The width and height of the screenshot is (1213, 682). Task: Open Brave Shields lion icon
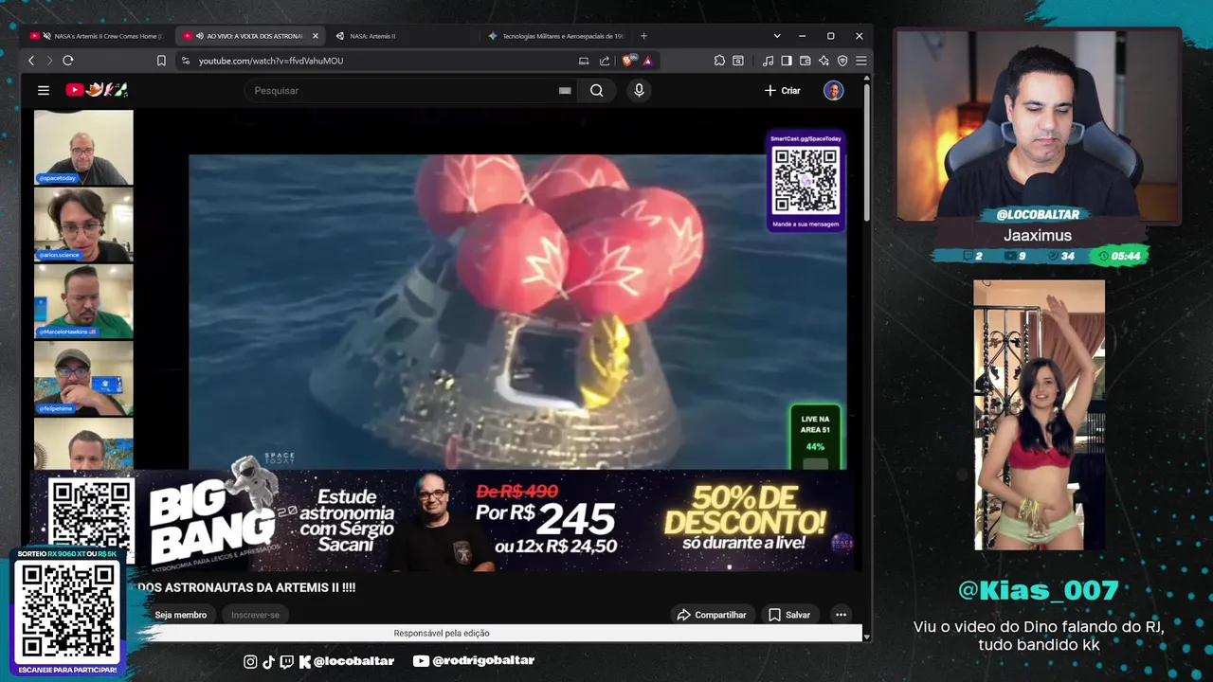[628, 61]
